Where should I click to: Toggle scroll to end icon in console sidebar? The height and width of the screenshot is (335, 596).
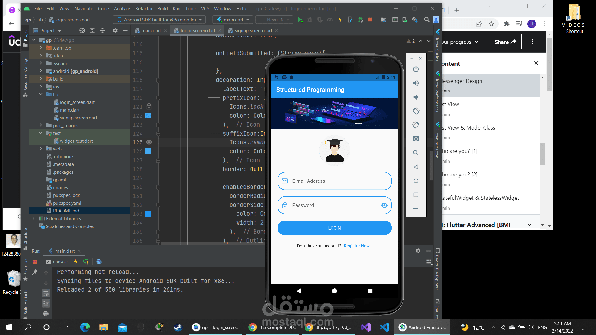[x=46, y=303]
